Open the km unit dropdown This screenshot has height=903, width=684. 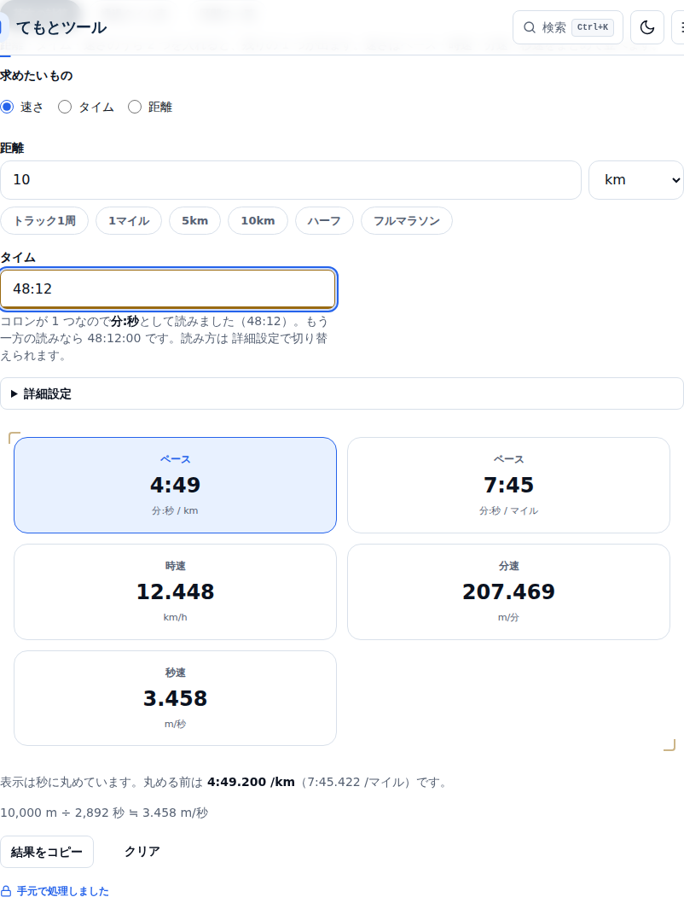[636, 180]
